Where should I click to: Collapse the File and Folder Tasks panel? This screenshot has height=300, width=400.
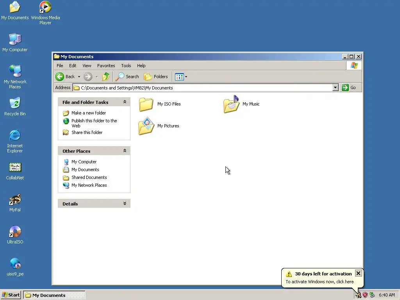click(x=125, y=102)
